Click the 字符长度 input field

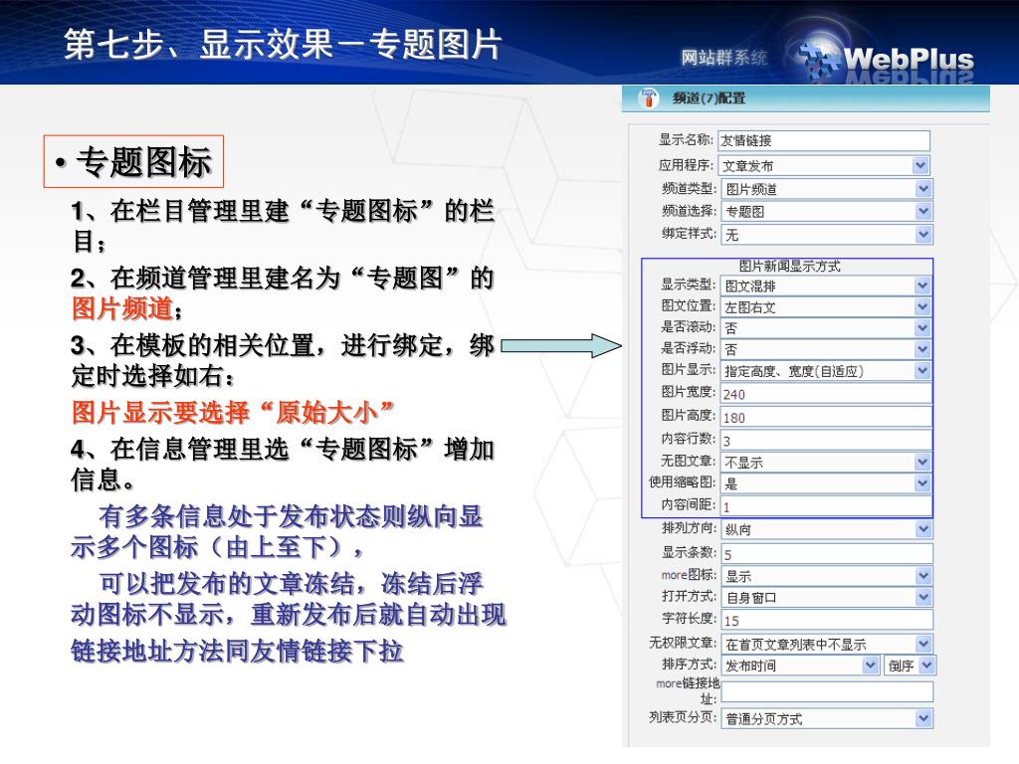point(827,620)
